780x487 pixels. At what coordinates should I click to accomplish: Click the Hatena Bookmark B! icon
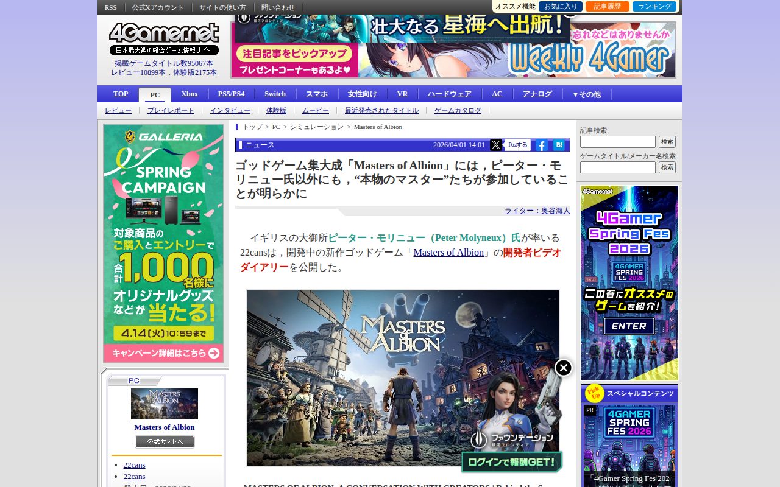coord(559,145)
